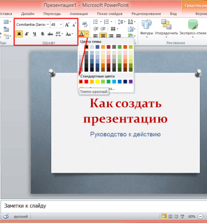
Task: Open the Фигуры shapes gallery
Action: click(146, 29)
